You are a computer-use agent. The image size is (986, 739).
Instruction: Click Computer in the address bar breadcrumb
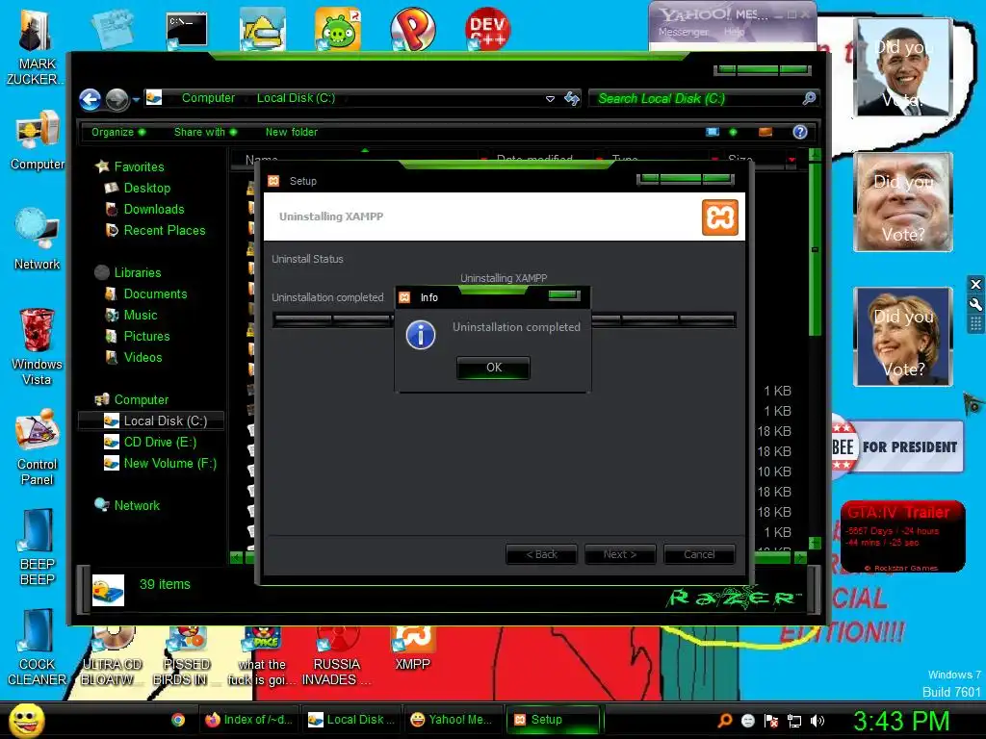point(208,98)
